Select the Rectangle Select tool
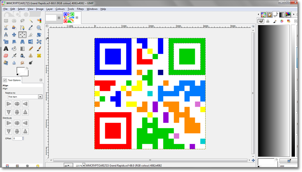Image resolution: width=302 pixels, height=172 pixels. [6, 21]
